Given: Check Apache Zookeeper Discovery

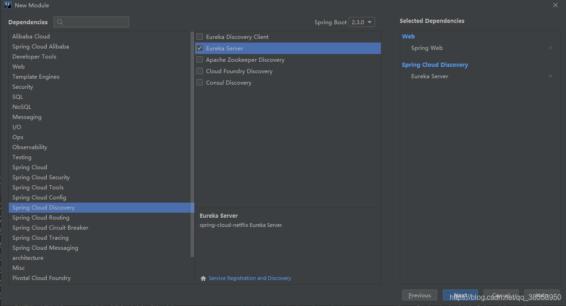Looking at the screenshot, I should tap(200, 59).
